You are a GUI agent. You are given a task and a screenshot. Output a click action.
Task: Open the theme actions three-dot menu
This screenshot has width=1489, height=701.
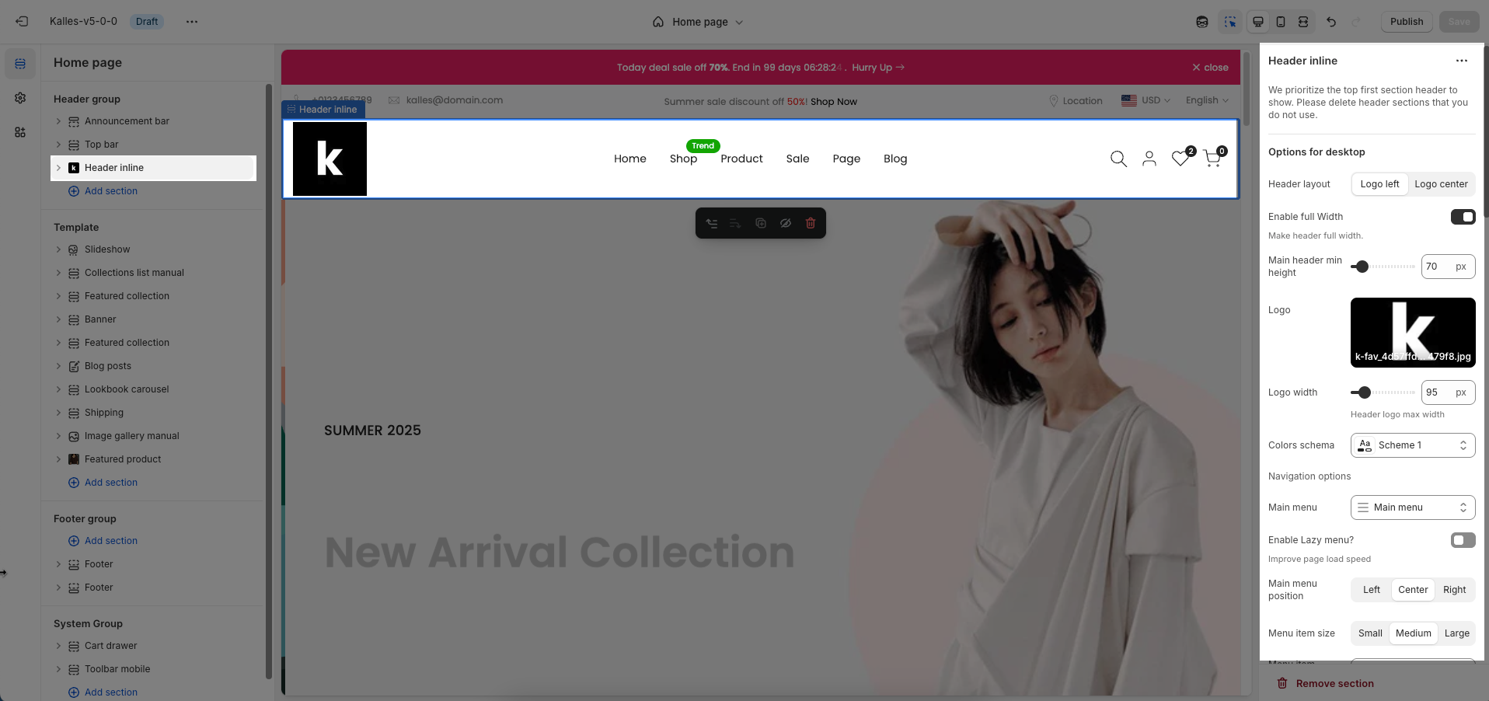[x=192, y=22]
